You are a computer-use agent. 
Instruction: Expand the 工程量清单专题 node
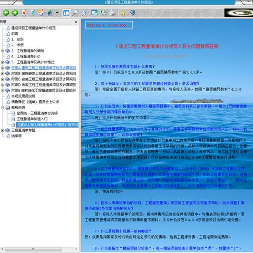[x=2, y=130]
